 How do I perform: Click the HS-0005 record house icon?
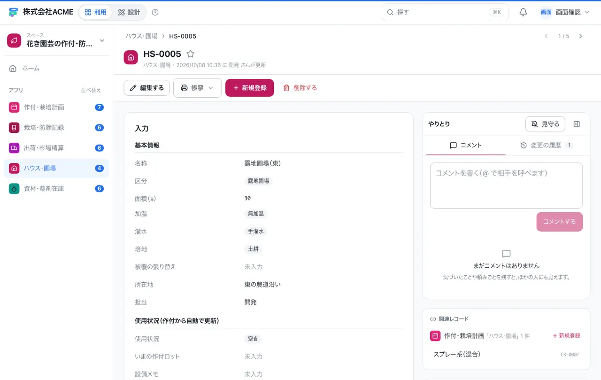(x=131, y=57)
